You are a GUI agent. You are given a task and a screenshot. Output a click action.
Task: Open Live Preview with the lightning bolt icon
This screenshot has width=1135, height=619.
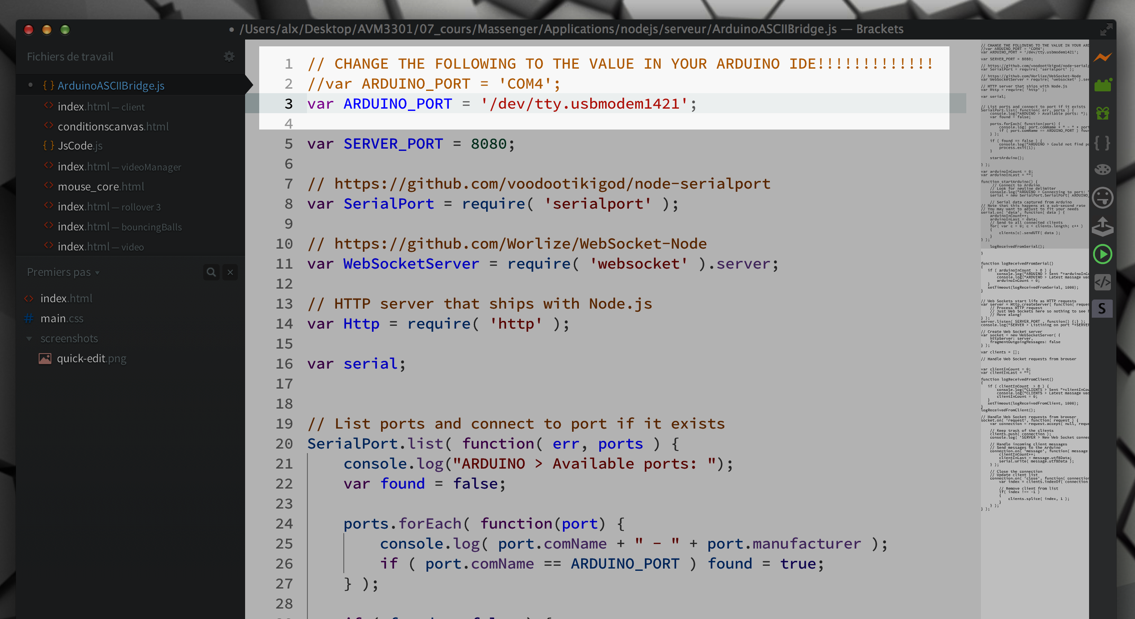click(x=1104, y=57)
